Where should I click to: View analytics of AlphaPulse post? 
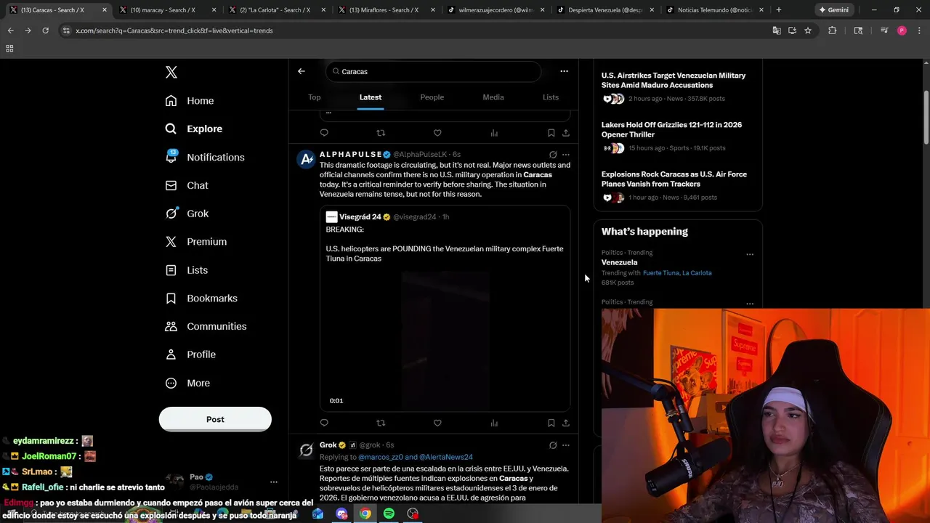(x=494, y=423)
